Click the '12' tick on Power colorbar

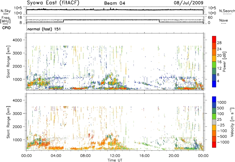click(219, 68)
